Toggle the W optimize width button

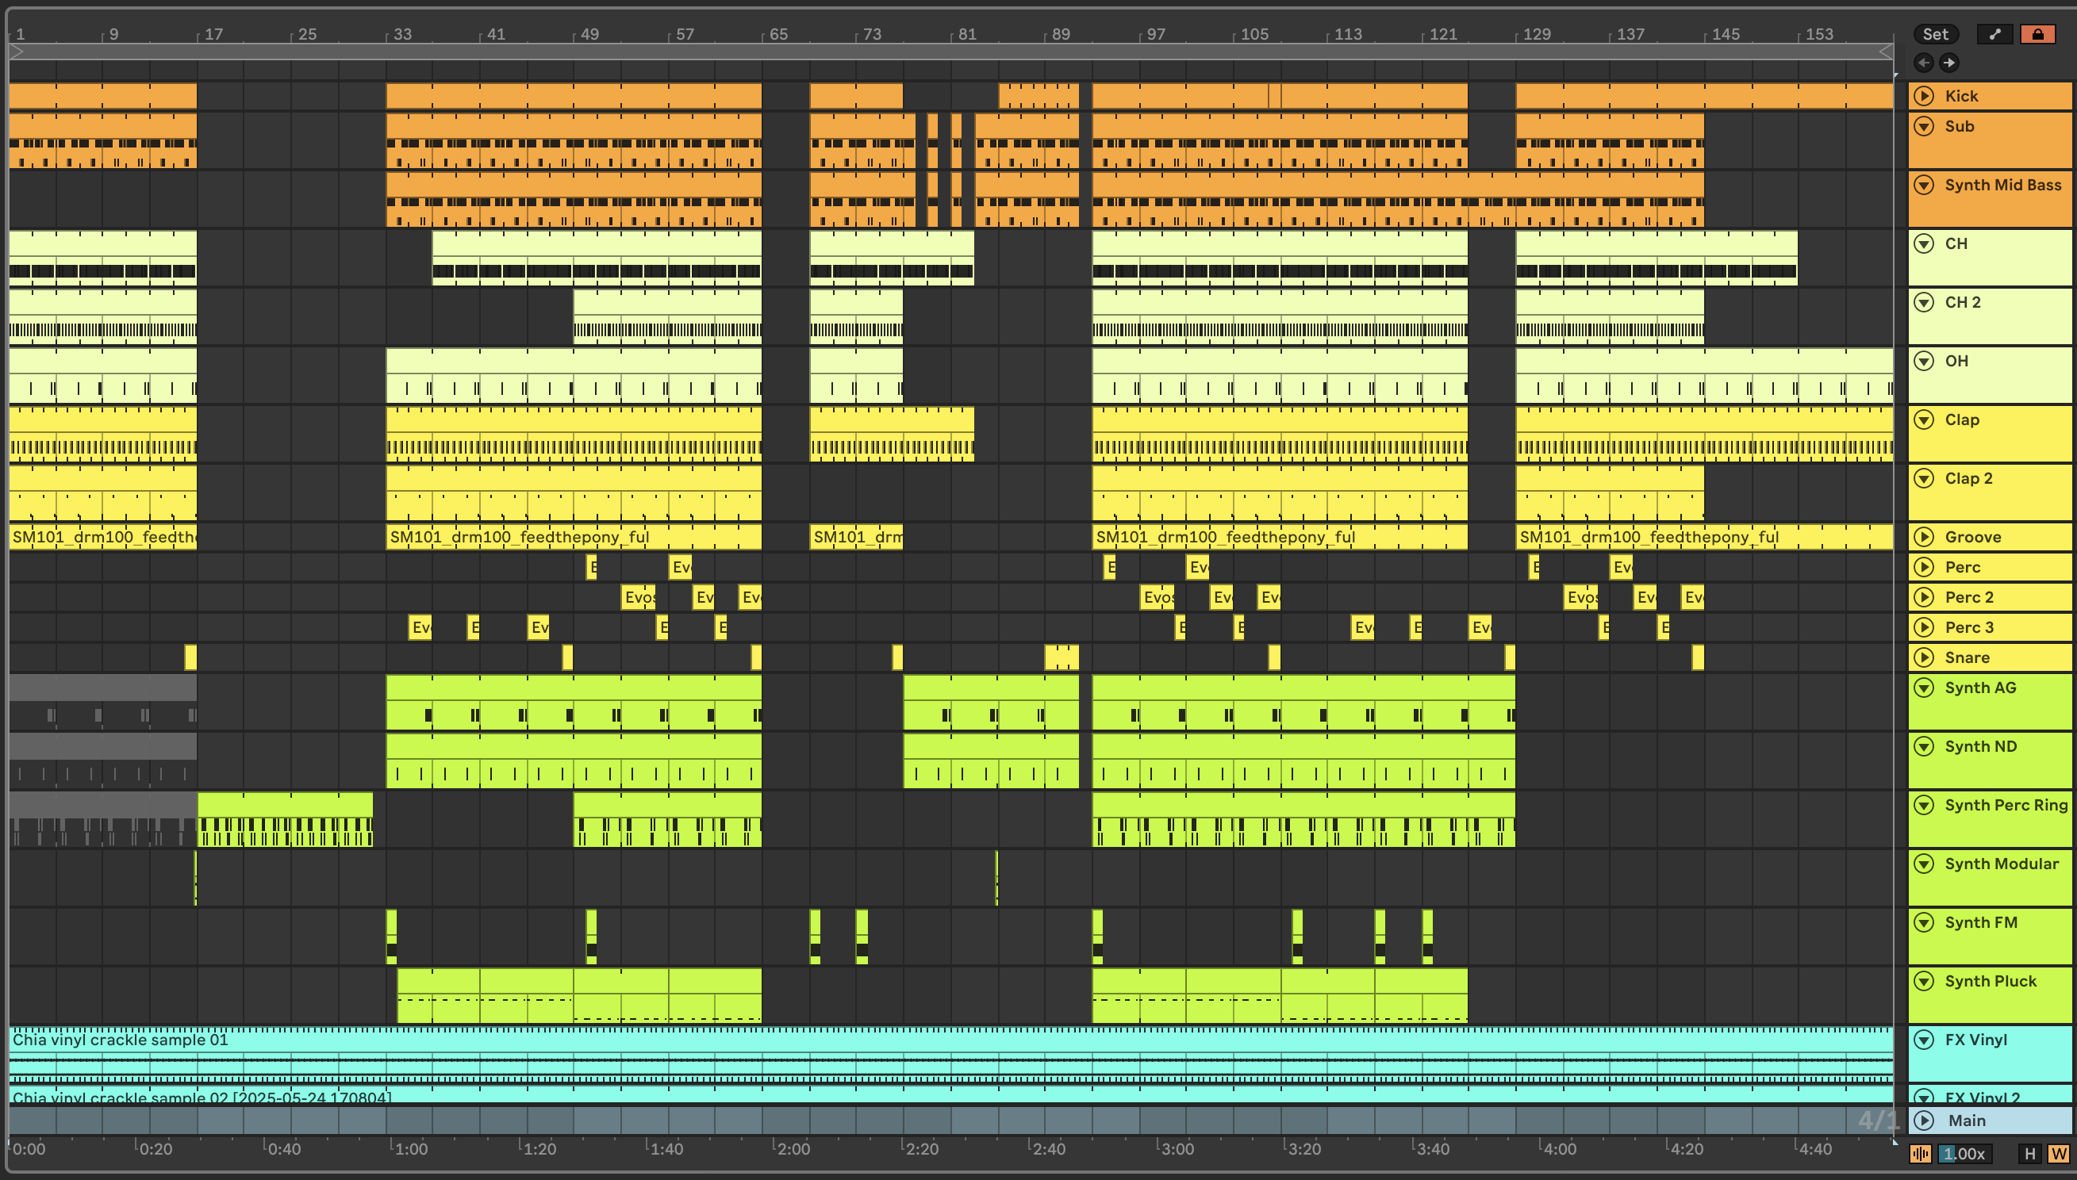pos(2057,1153)
